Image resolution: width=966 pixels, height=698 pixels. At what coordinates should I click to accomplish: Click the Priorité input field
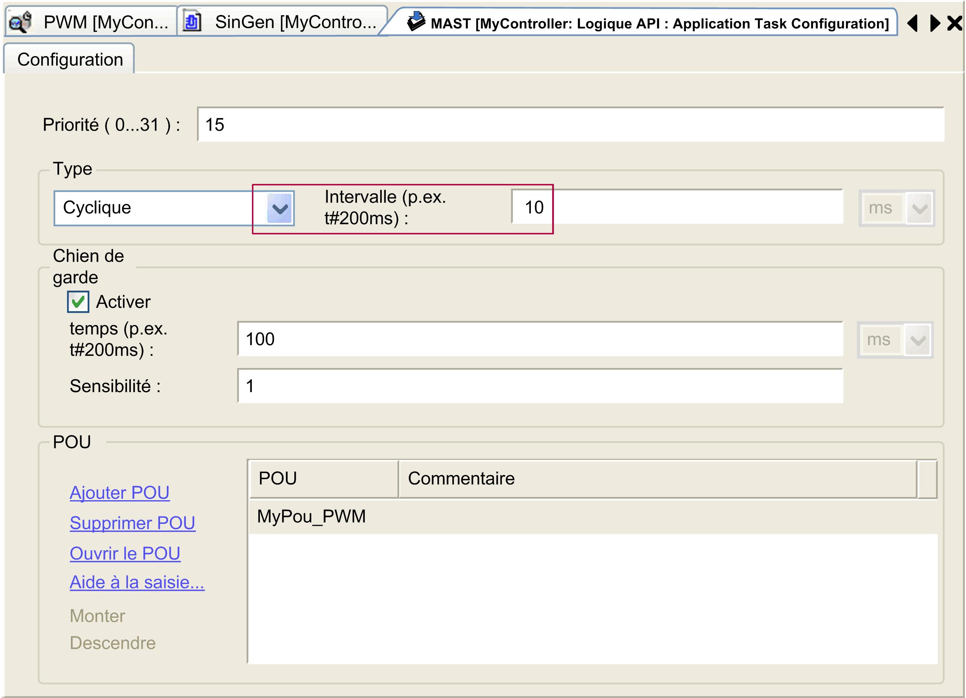(x=571, y=124)
